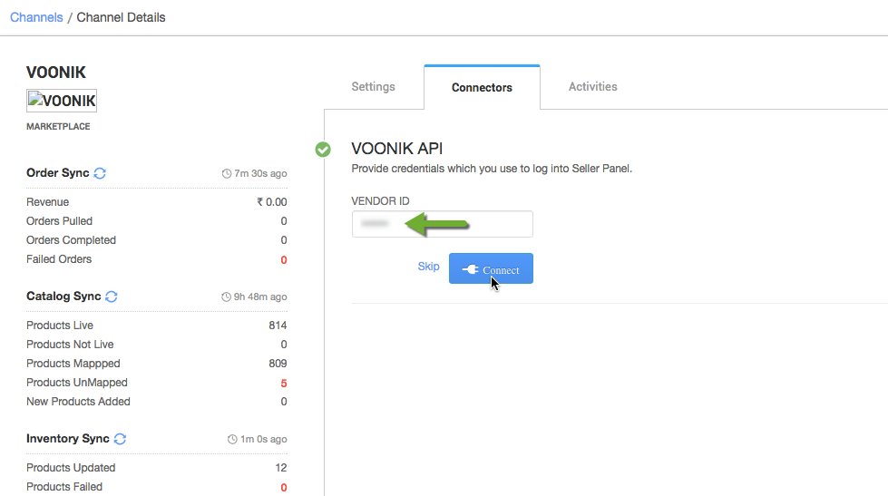
Task: Click the Orders Completed label
Action: pos(72,240)
